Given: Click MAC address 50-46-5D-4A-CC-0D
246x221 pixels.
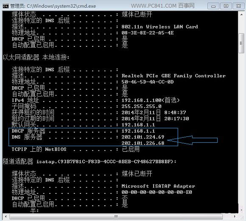Looking at the screenshot, I should point(148,82).
